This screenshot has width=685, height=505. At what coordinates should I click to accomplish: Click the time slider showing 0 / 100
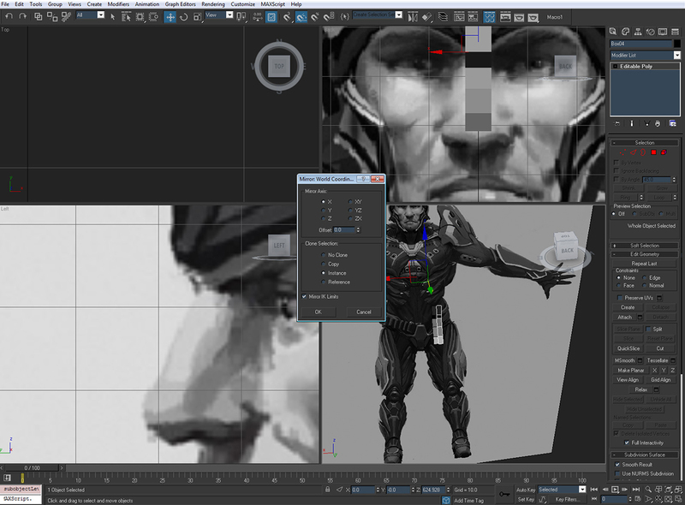tap(32, 468)
